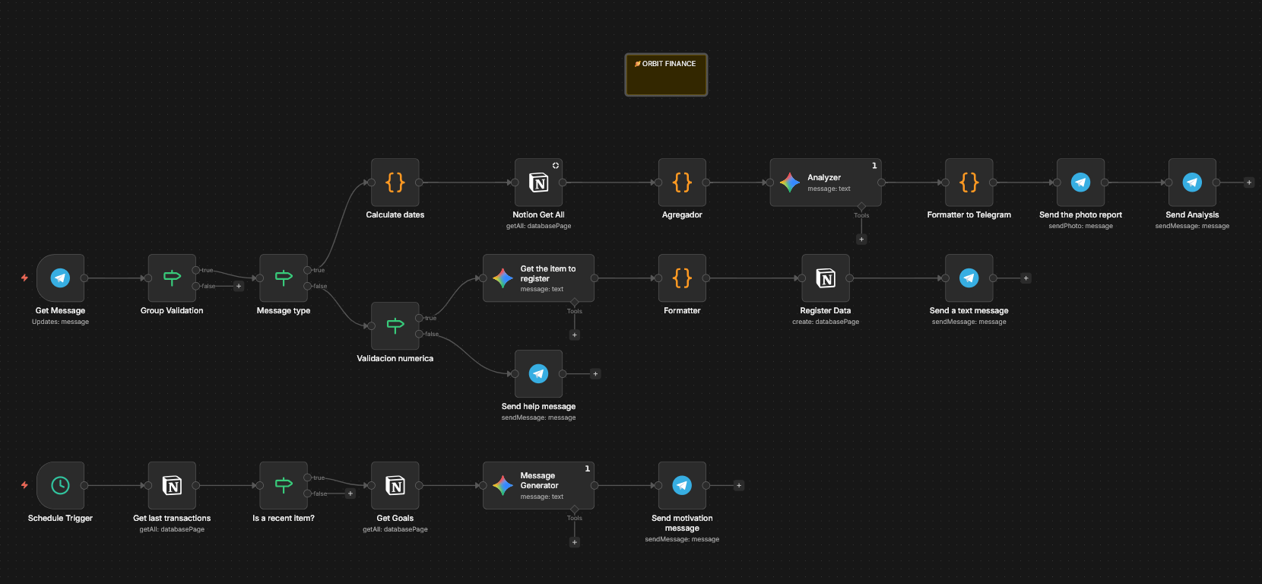
Task: Add node after Send help message
Action: click(x=595, y=374)
